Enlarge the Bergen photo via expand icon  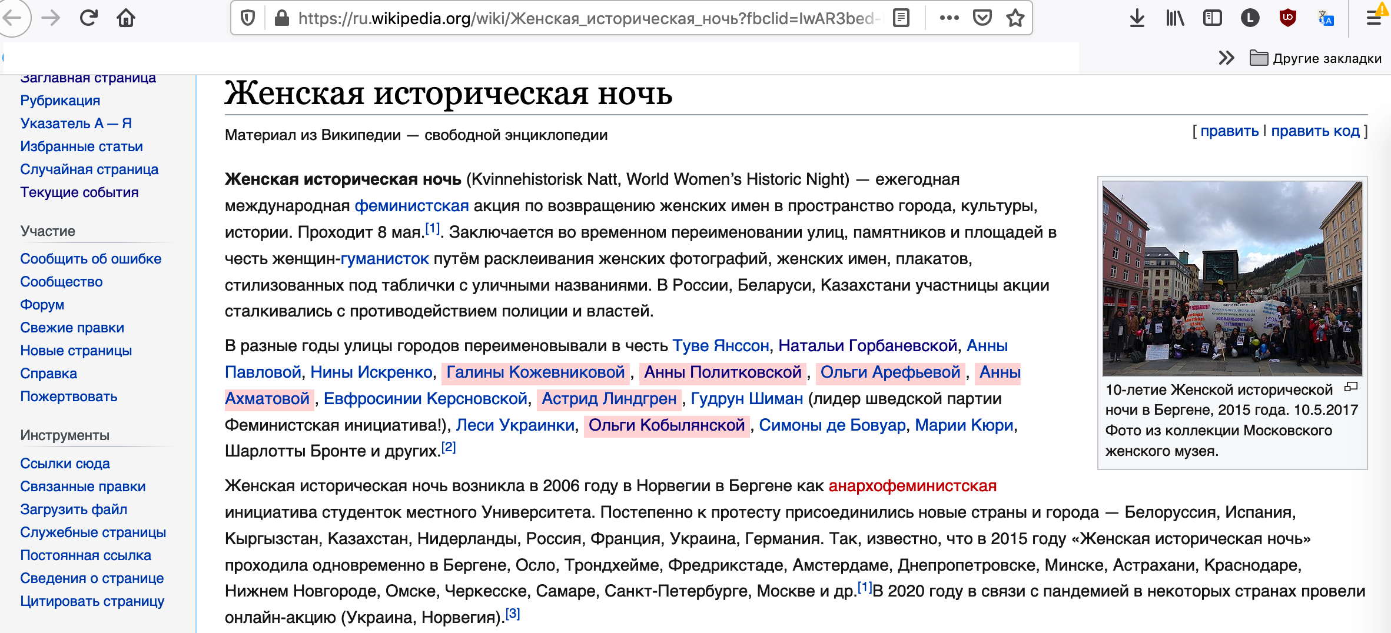[1351, 387]
